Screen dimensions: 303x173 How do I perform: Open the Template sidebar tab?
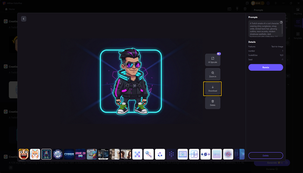point(298,36)
